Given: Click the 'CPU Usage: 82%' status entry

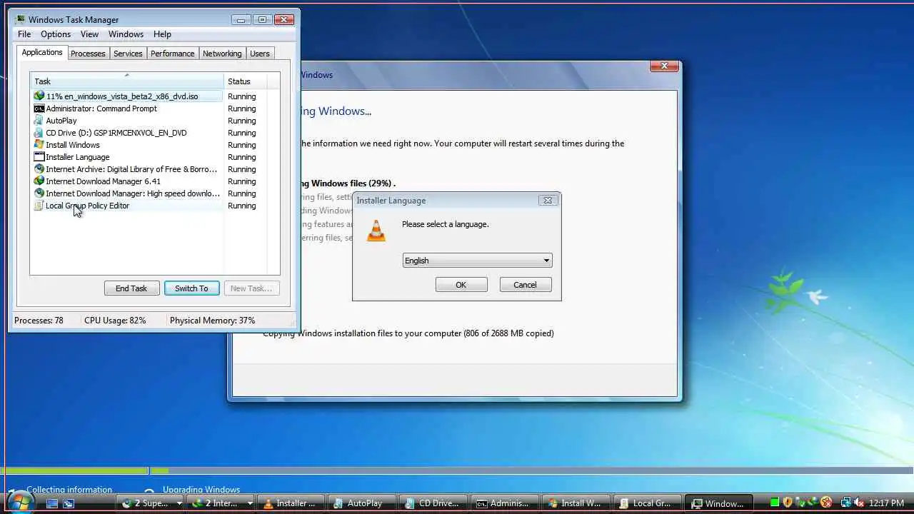Looking at the screenshot, I should pyautogui.click(x=115, y=321).
